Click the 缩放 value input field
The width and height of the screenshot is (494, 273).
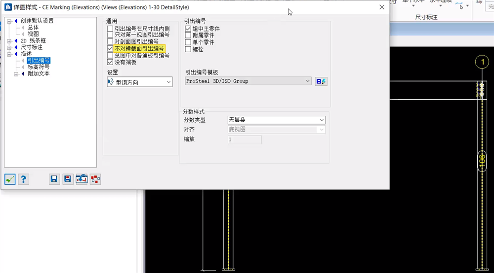[x=245, y=139]
